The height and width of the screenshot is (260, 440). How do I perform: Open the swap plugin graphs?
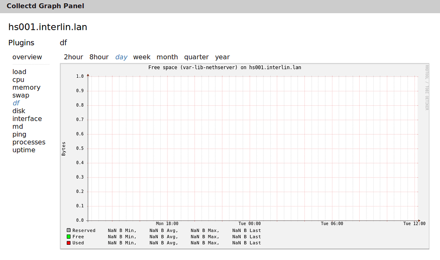click(21, 95)
